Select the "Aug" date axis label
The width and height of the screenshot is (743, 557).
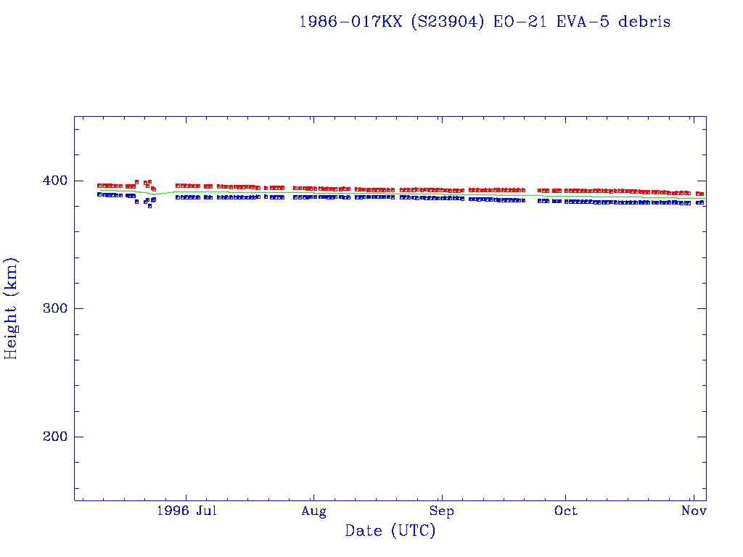click(x=313, y=511)
